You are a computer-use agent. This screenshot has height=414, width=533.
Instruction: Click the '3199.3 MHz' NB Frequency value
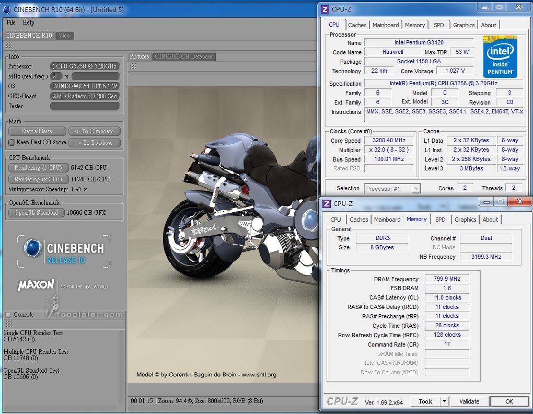click(x=486, y=257)
